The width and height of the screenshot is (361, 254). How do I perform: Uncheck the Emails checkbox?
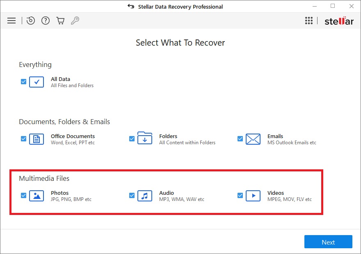click(x=240, y=139)
